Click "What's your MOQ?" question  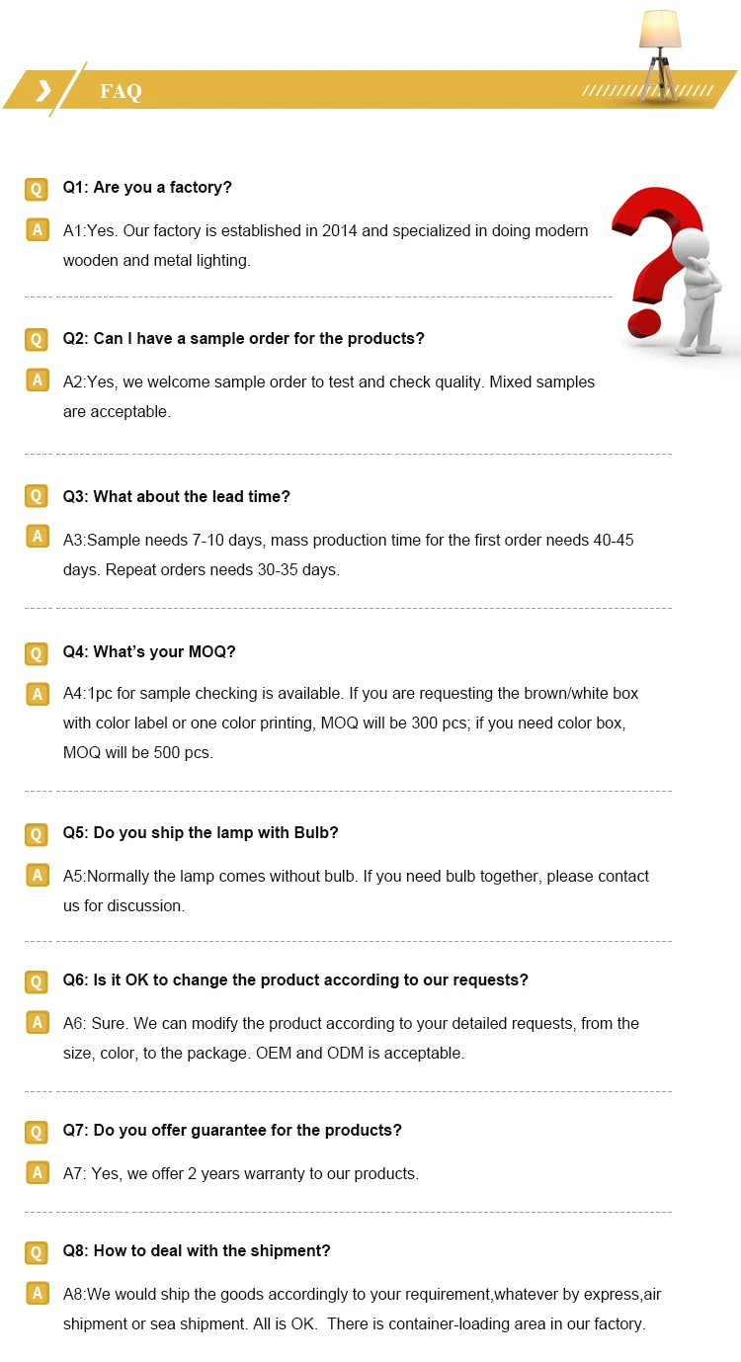point(149,651)
